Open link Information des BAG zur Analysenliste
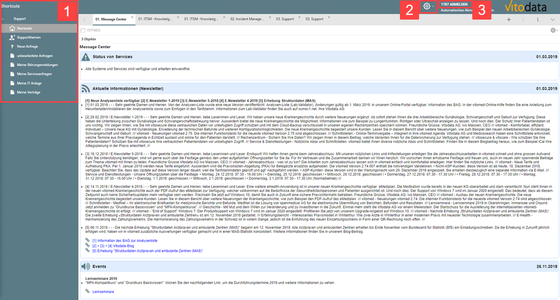Viewport: 560px width, 300px height. (125, 240)
